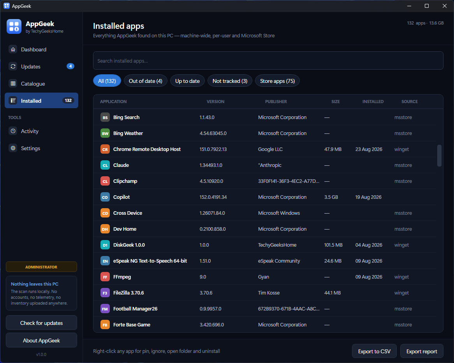The width and height of the screenshot is (454, 363).
Task: Open the Catalogue section
Action: tap(41, 84)
